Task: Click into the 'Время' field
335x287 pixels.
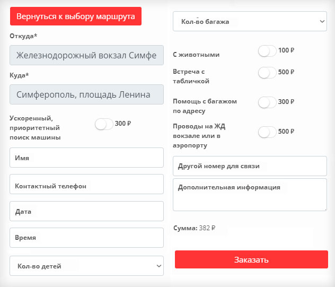Action: [x=86, y=238]
